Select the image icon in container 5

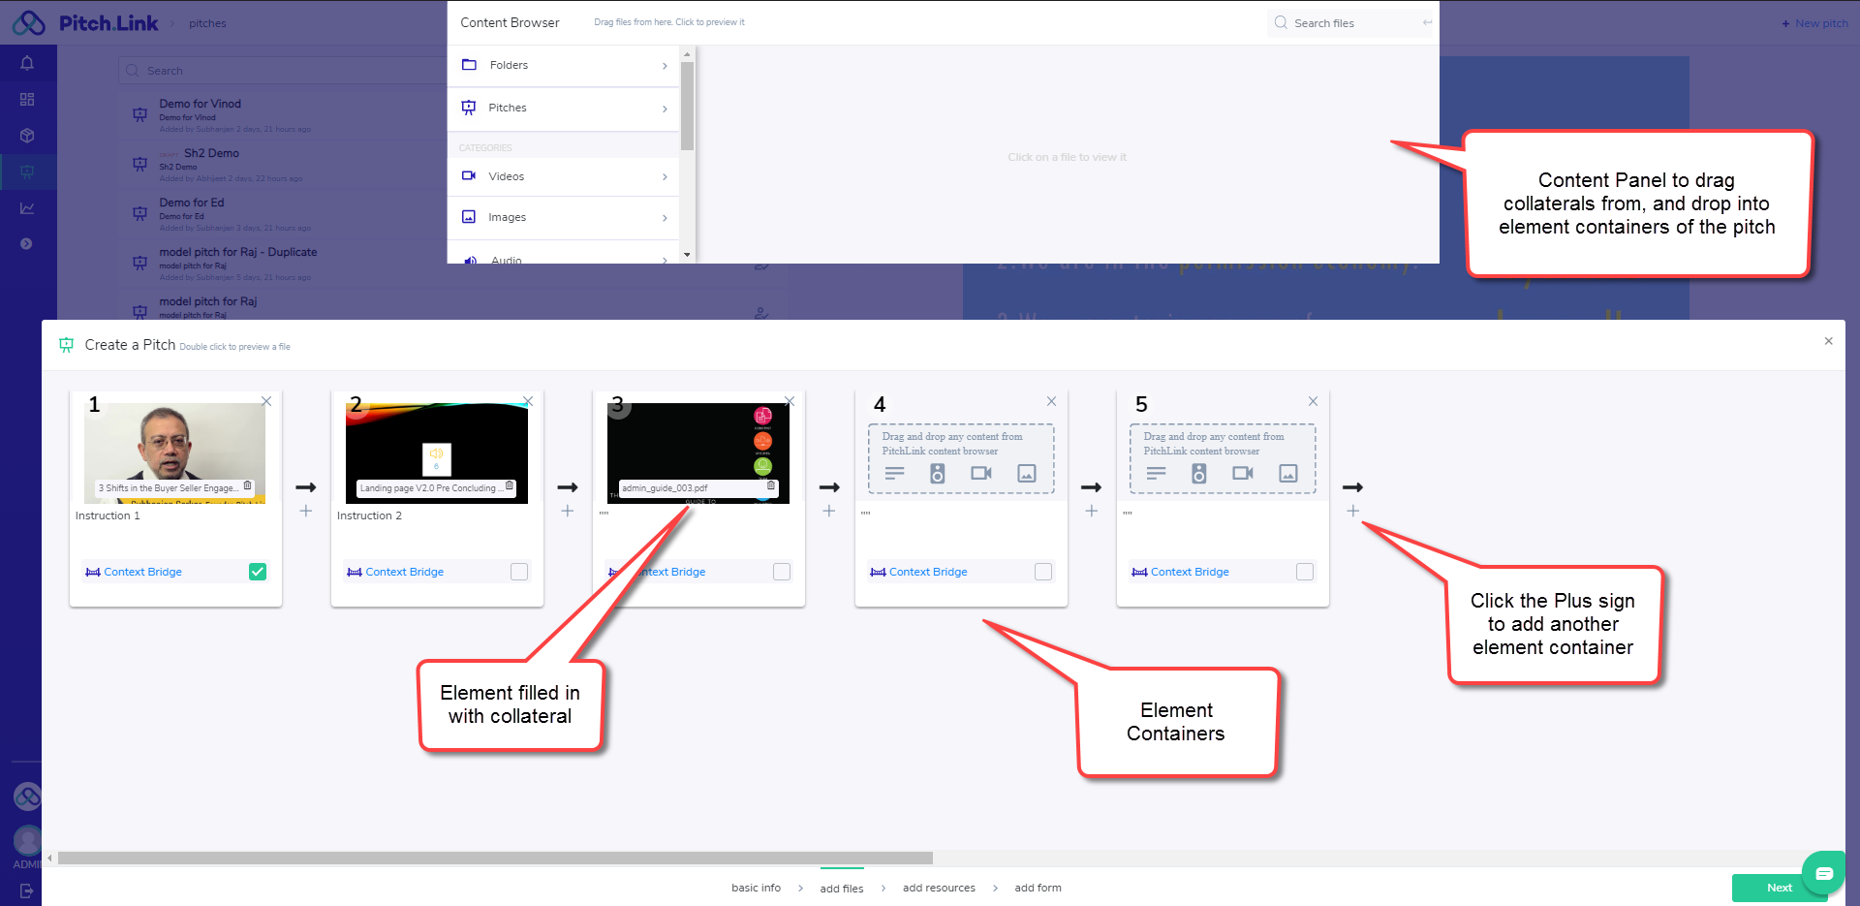[1287, 473]
